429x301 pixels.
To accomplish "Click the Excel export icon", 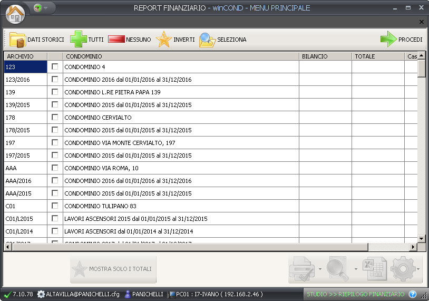I will pos(374,269).
